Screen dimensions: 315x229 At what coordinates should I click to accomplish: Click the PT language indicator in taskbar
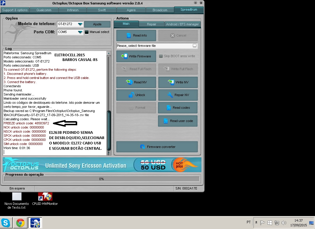coord(248,222)
